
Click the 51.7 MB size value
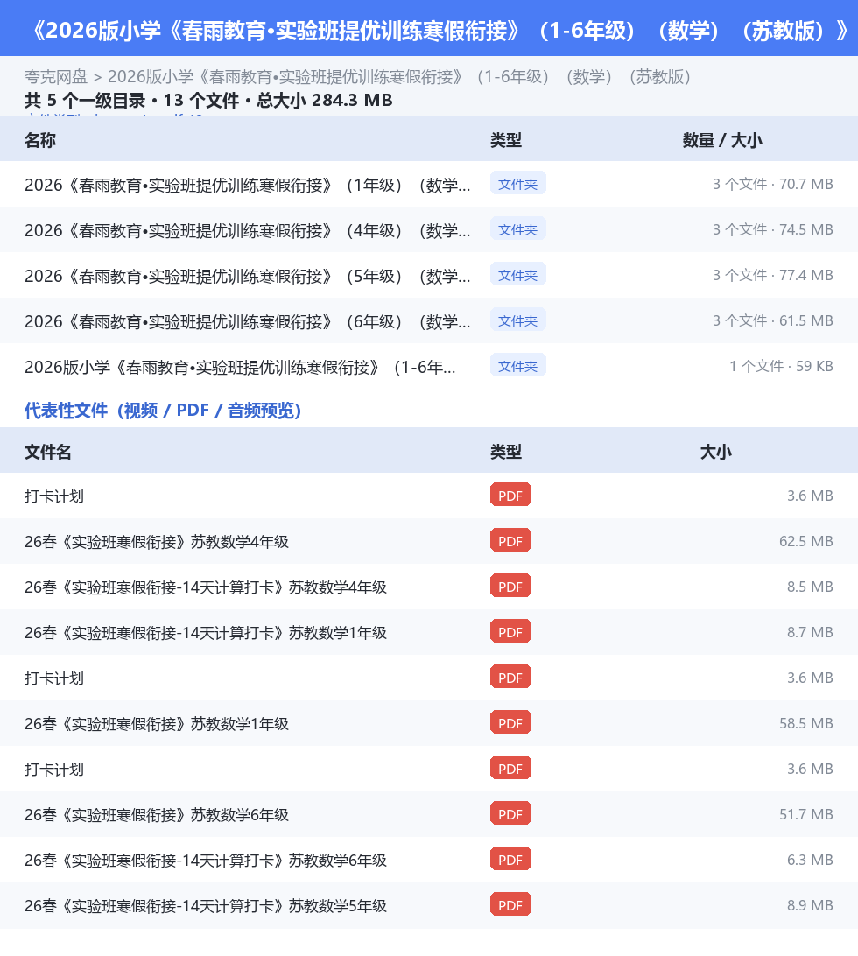[x=806, y=814]
